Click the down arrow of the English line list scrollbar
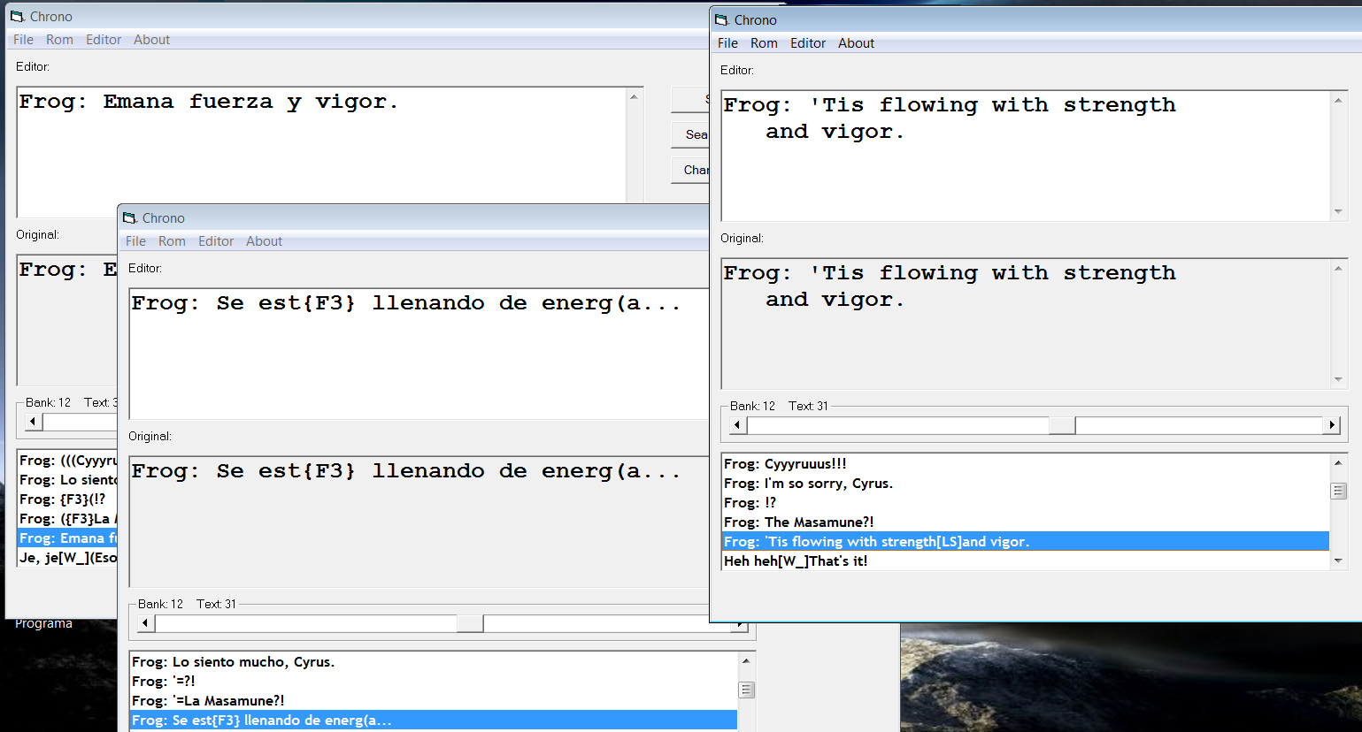This screenshot has height=732, width=1362. [x=1338, y=560]
